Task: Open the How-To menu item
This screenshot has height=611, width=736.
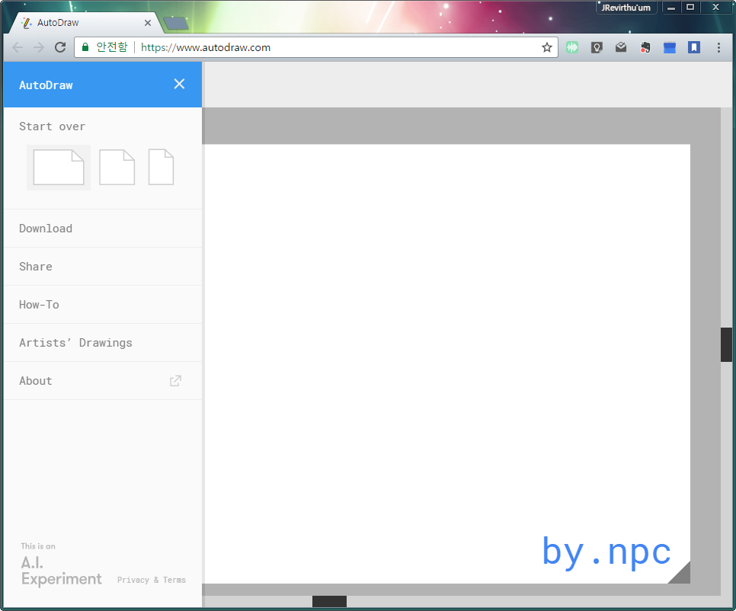Action: (103, 305)
